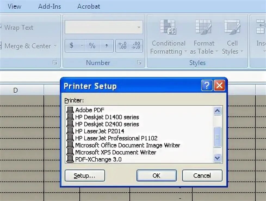Click Cancel in Printer Setup
The height and width of the screenshot is (201, 266).
202,176
